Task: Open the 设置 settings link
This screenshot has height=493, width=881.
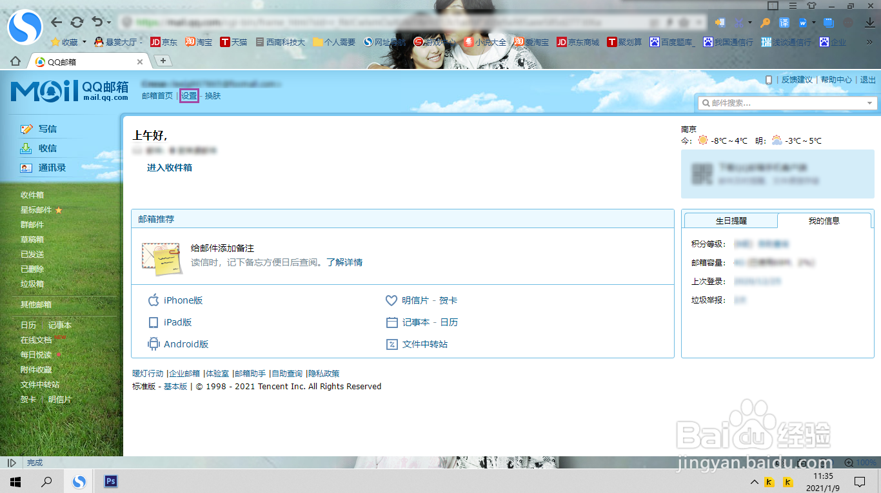Action: click(x=189, y=96)
